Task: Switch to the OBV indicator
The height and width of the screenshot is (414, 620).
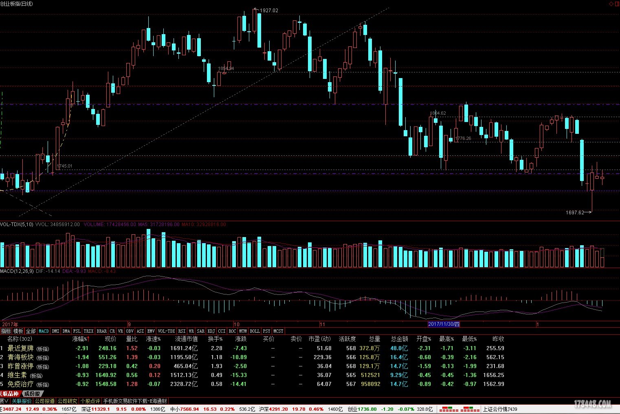Action: pyautogui.click(x=130, y=331)
